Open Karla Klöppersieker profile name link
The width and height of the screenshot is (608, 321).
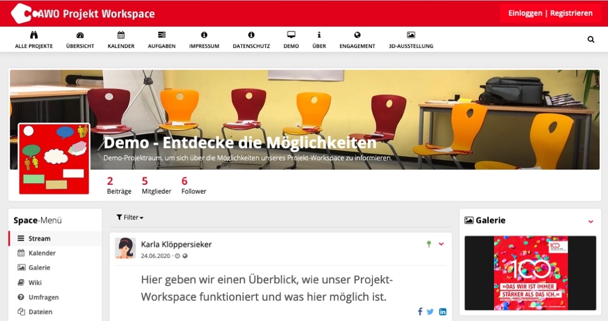point(176,244)
